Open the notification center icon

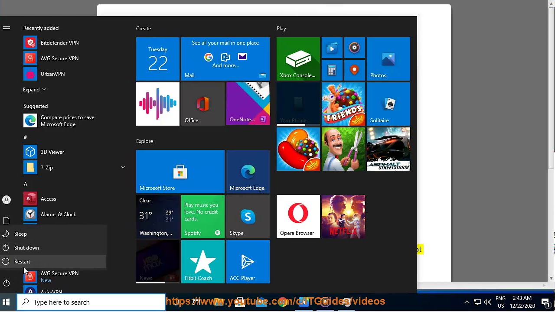click(545, 302)
